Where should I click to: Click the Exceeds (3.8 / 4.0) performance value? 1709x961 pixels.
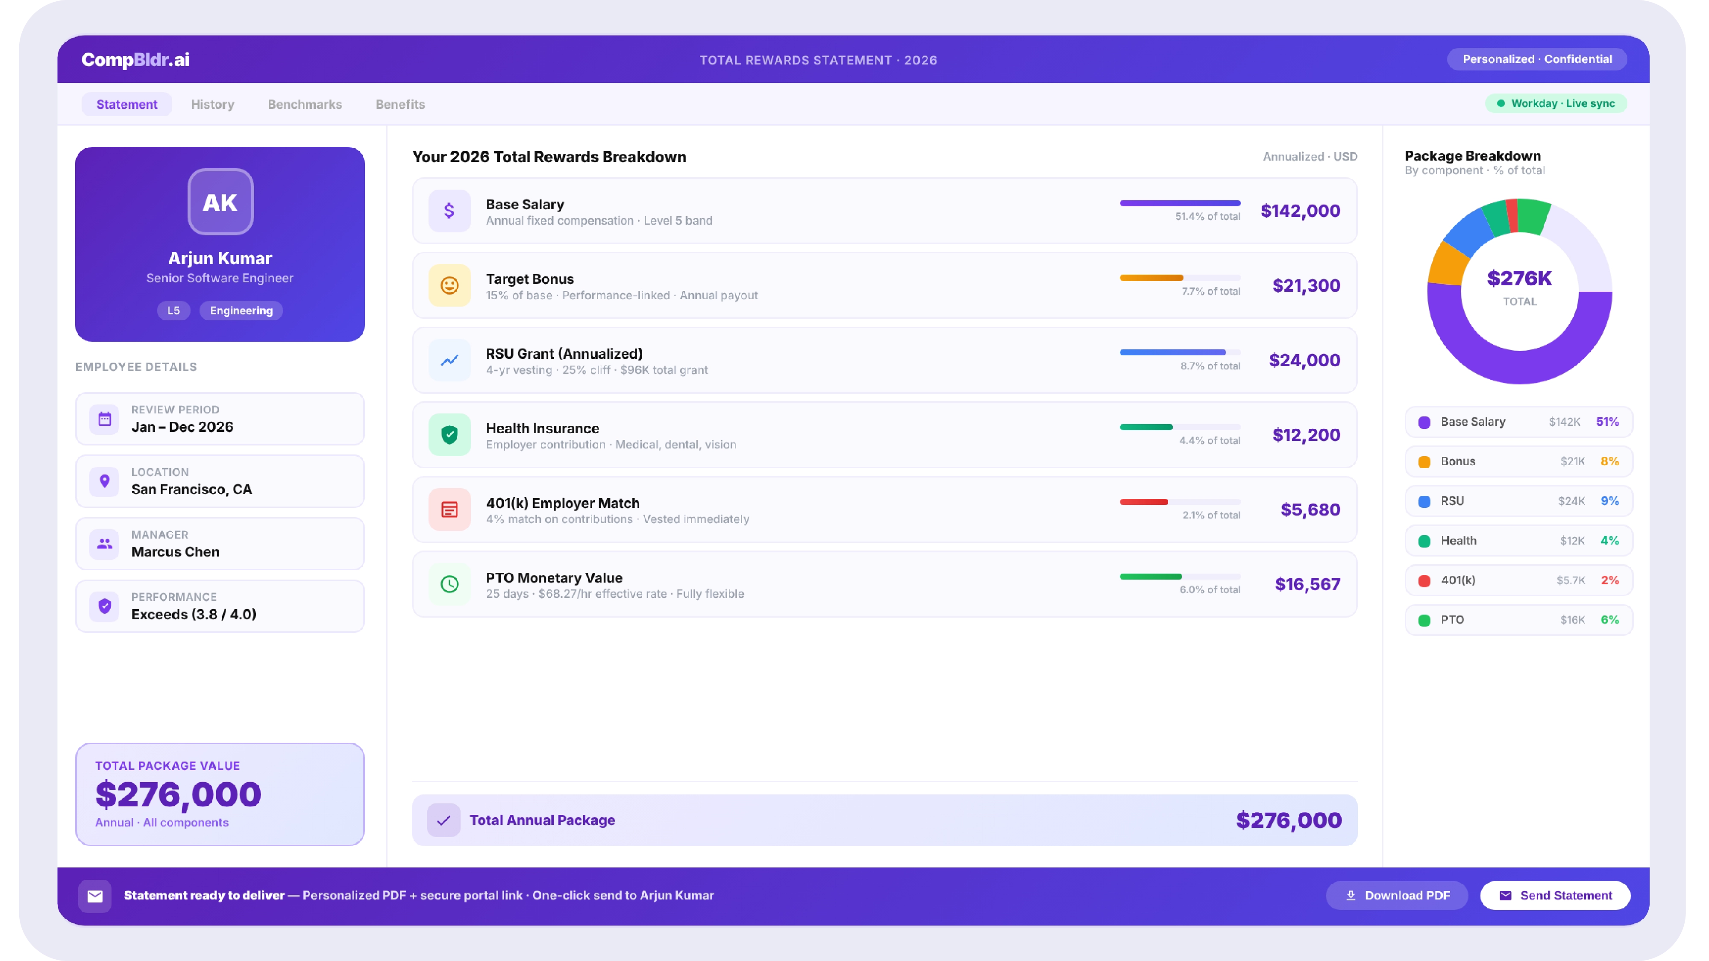(x=194, y=615)
